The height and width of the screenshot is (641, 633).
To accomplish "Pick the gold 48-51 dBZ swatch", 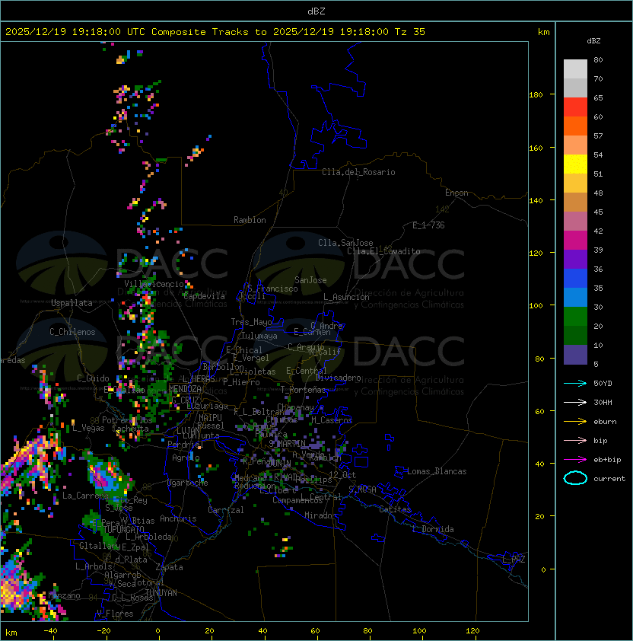I will [575, 183].
